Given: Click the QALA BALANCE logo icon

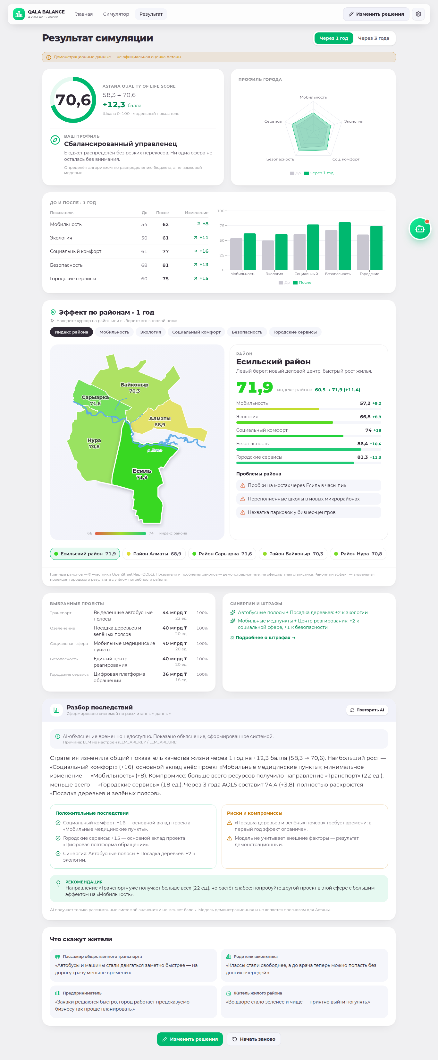Looking at the screenshot, I should (19, 14).
